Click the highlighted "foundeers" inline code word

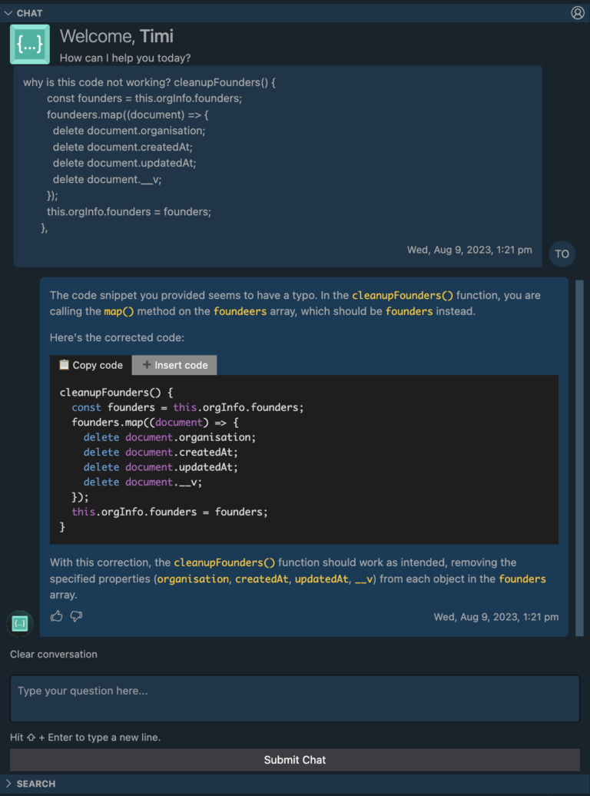pyautogui.click(x=240, y=311)
